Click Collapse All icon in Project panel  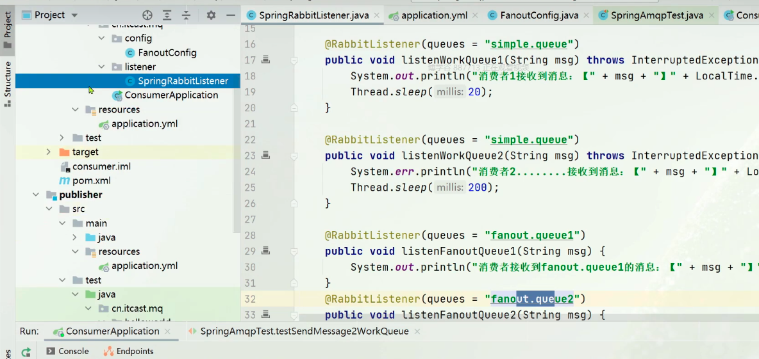187,15
